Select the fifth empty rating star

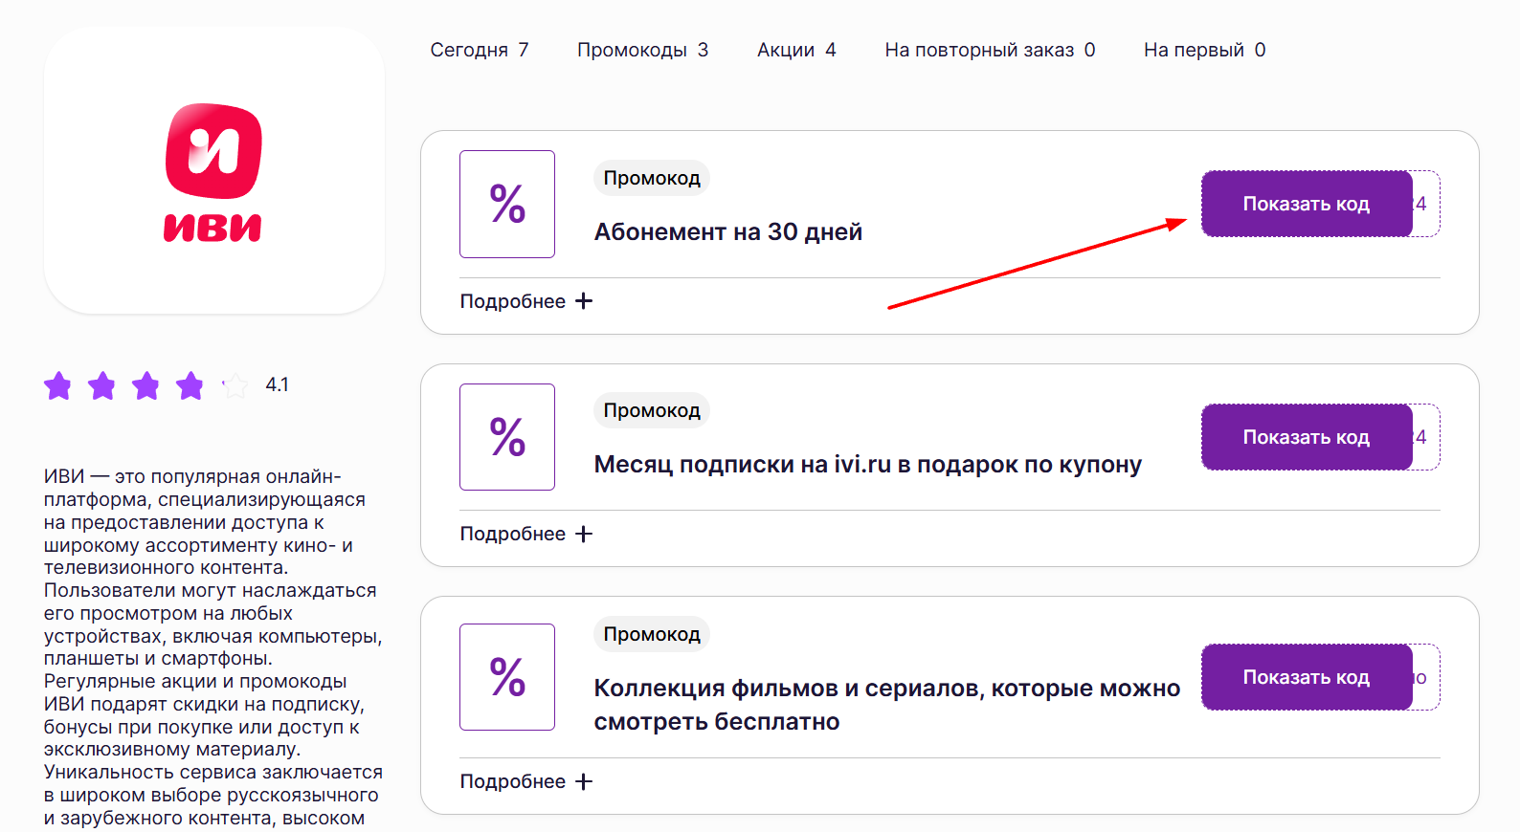pos(235,385)
